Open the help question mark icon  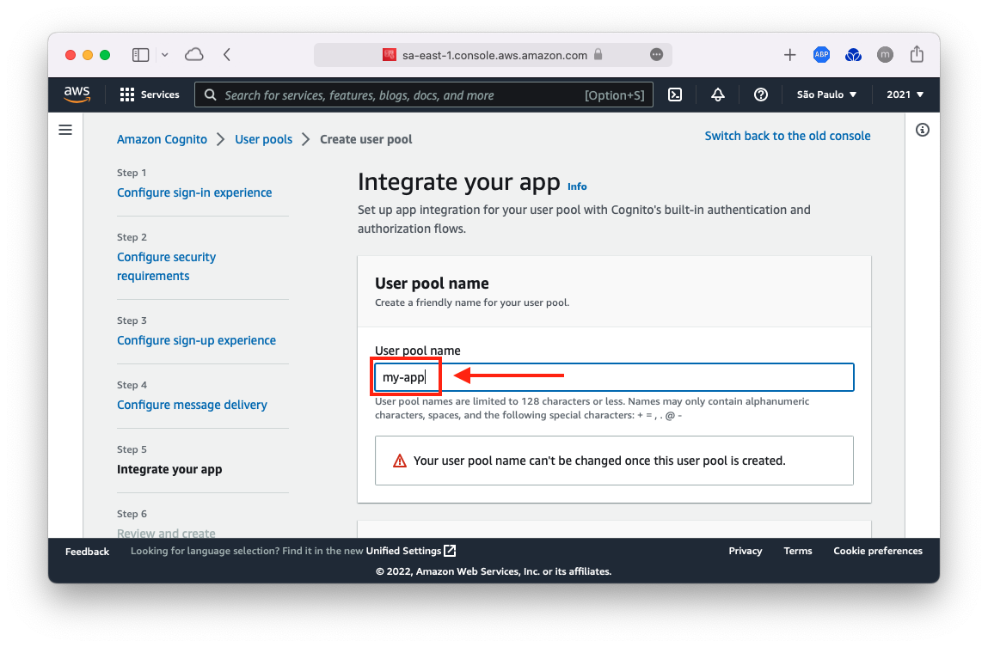[x=760, y=95]
